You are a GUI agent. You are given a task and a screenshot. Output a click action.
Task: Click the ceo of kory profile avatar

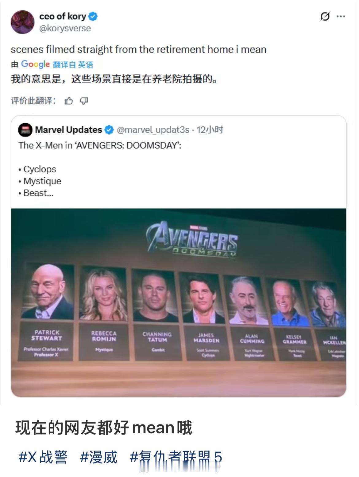[23, 22]
